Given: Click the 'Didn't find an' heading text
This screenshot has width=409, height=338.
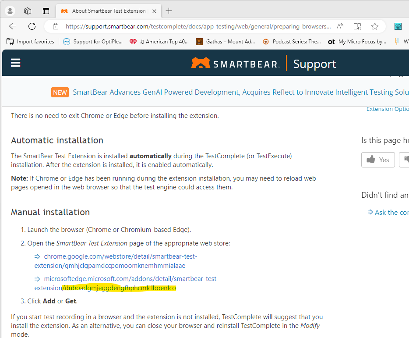Looking at the screenshot, I should [385, 195].
